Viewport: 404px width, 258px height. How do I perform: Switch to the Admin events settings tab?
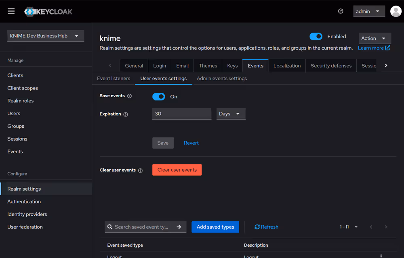pyautogui.click(x=221, y=78)
